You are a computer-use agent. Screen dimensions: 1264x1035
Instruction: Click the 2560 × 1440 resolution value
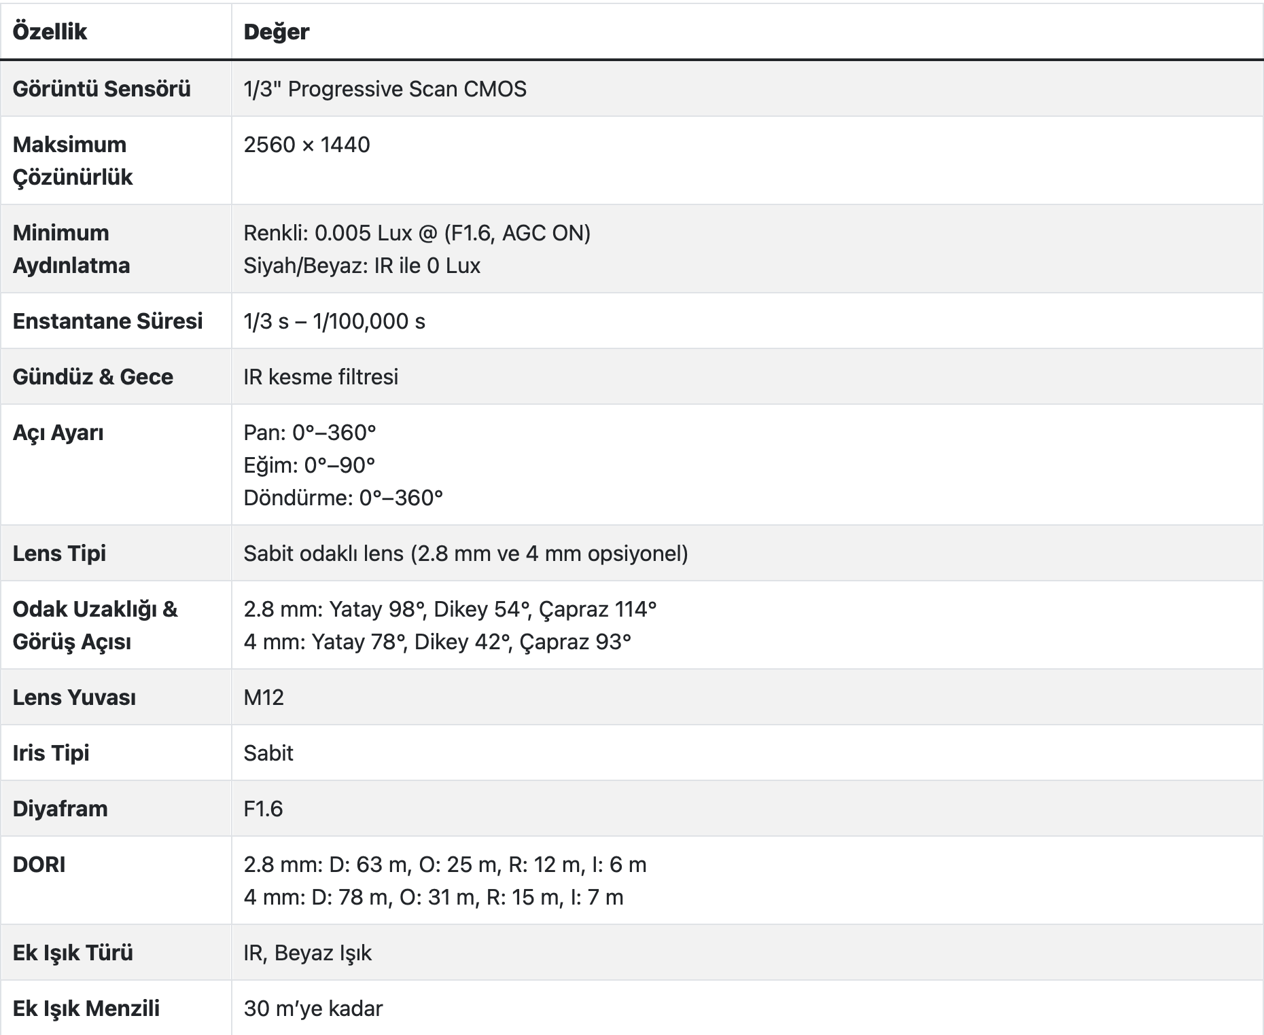coord(306,145)
